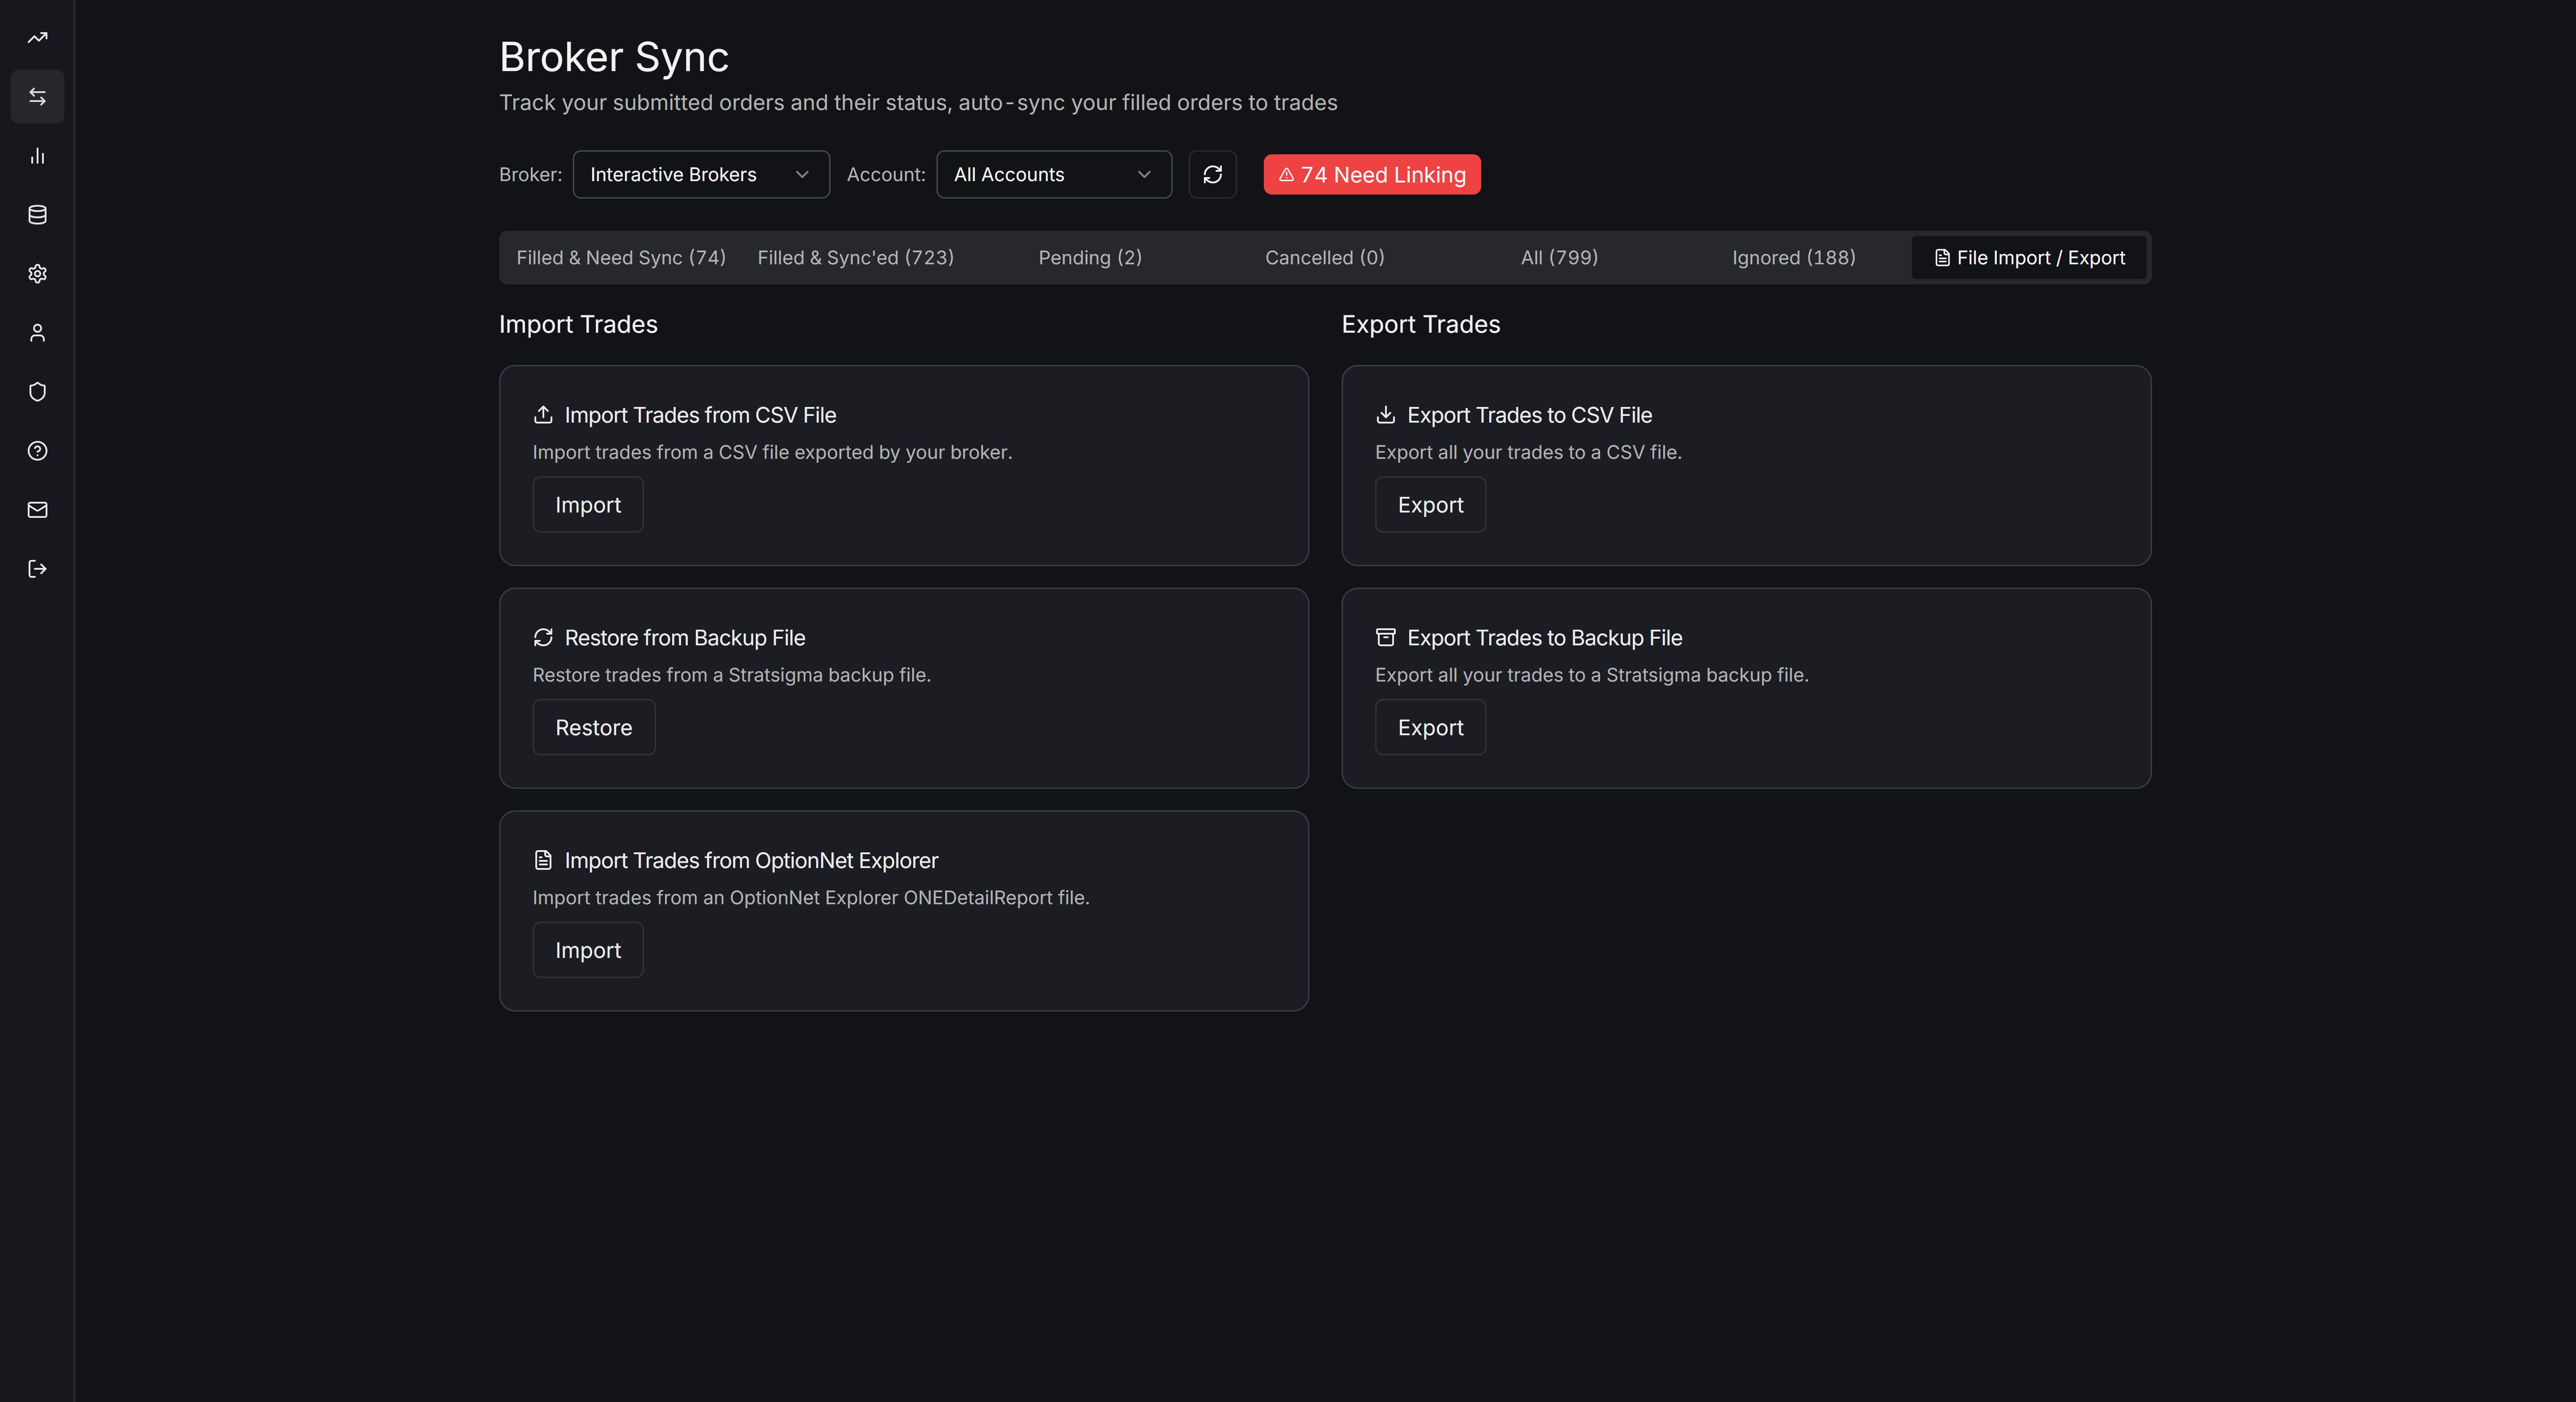Click text 'Restore trades from a Stratsigma backup file.'

tap(732, 675)
